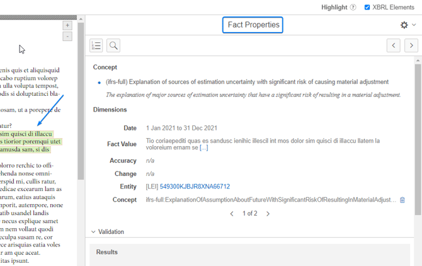The width and height of the screenshot is (422, 266).
Task: Go to previous fact with left arrow button
Action: 393,45
